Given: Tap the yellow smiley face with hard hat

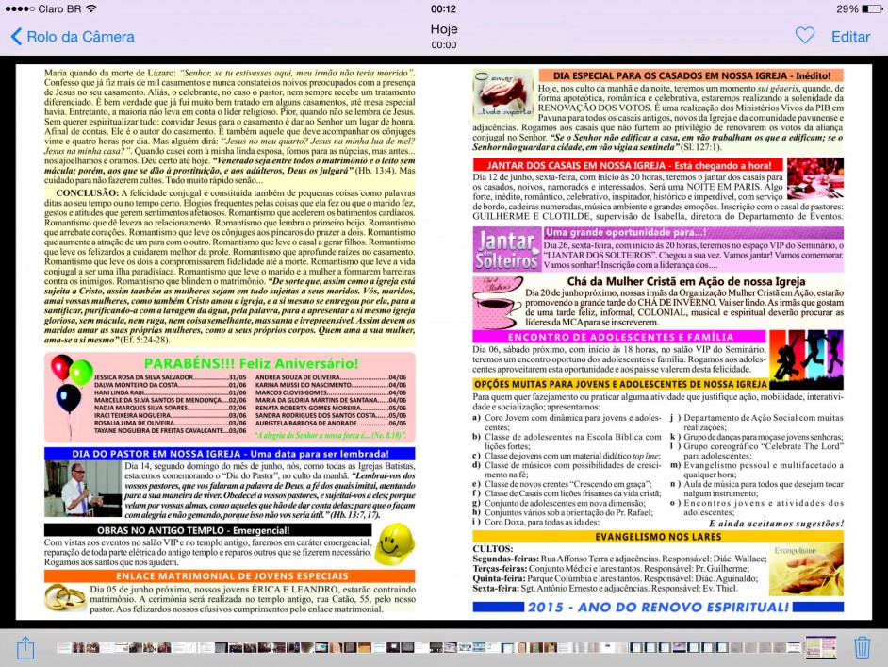Looking at the screenshot, I should [395, 542].
